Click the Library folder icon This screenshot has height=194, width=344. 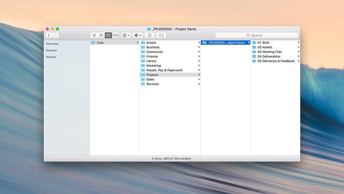pos(143,61)
